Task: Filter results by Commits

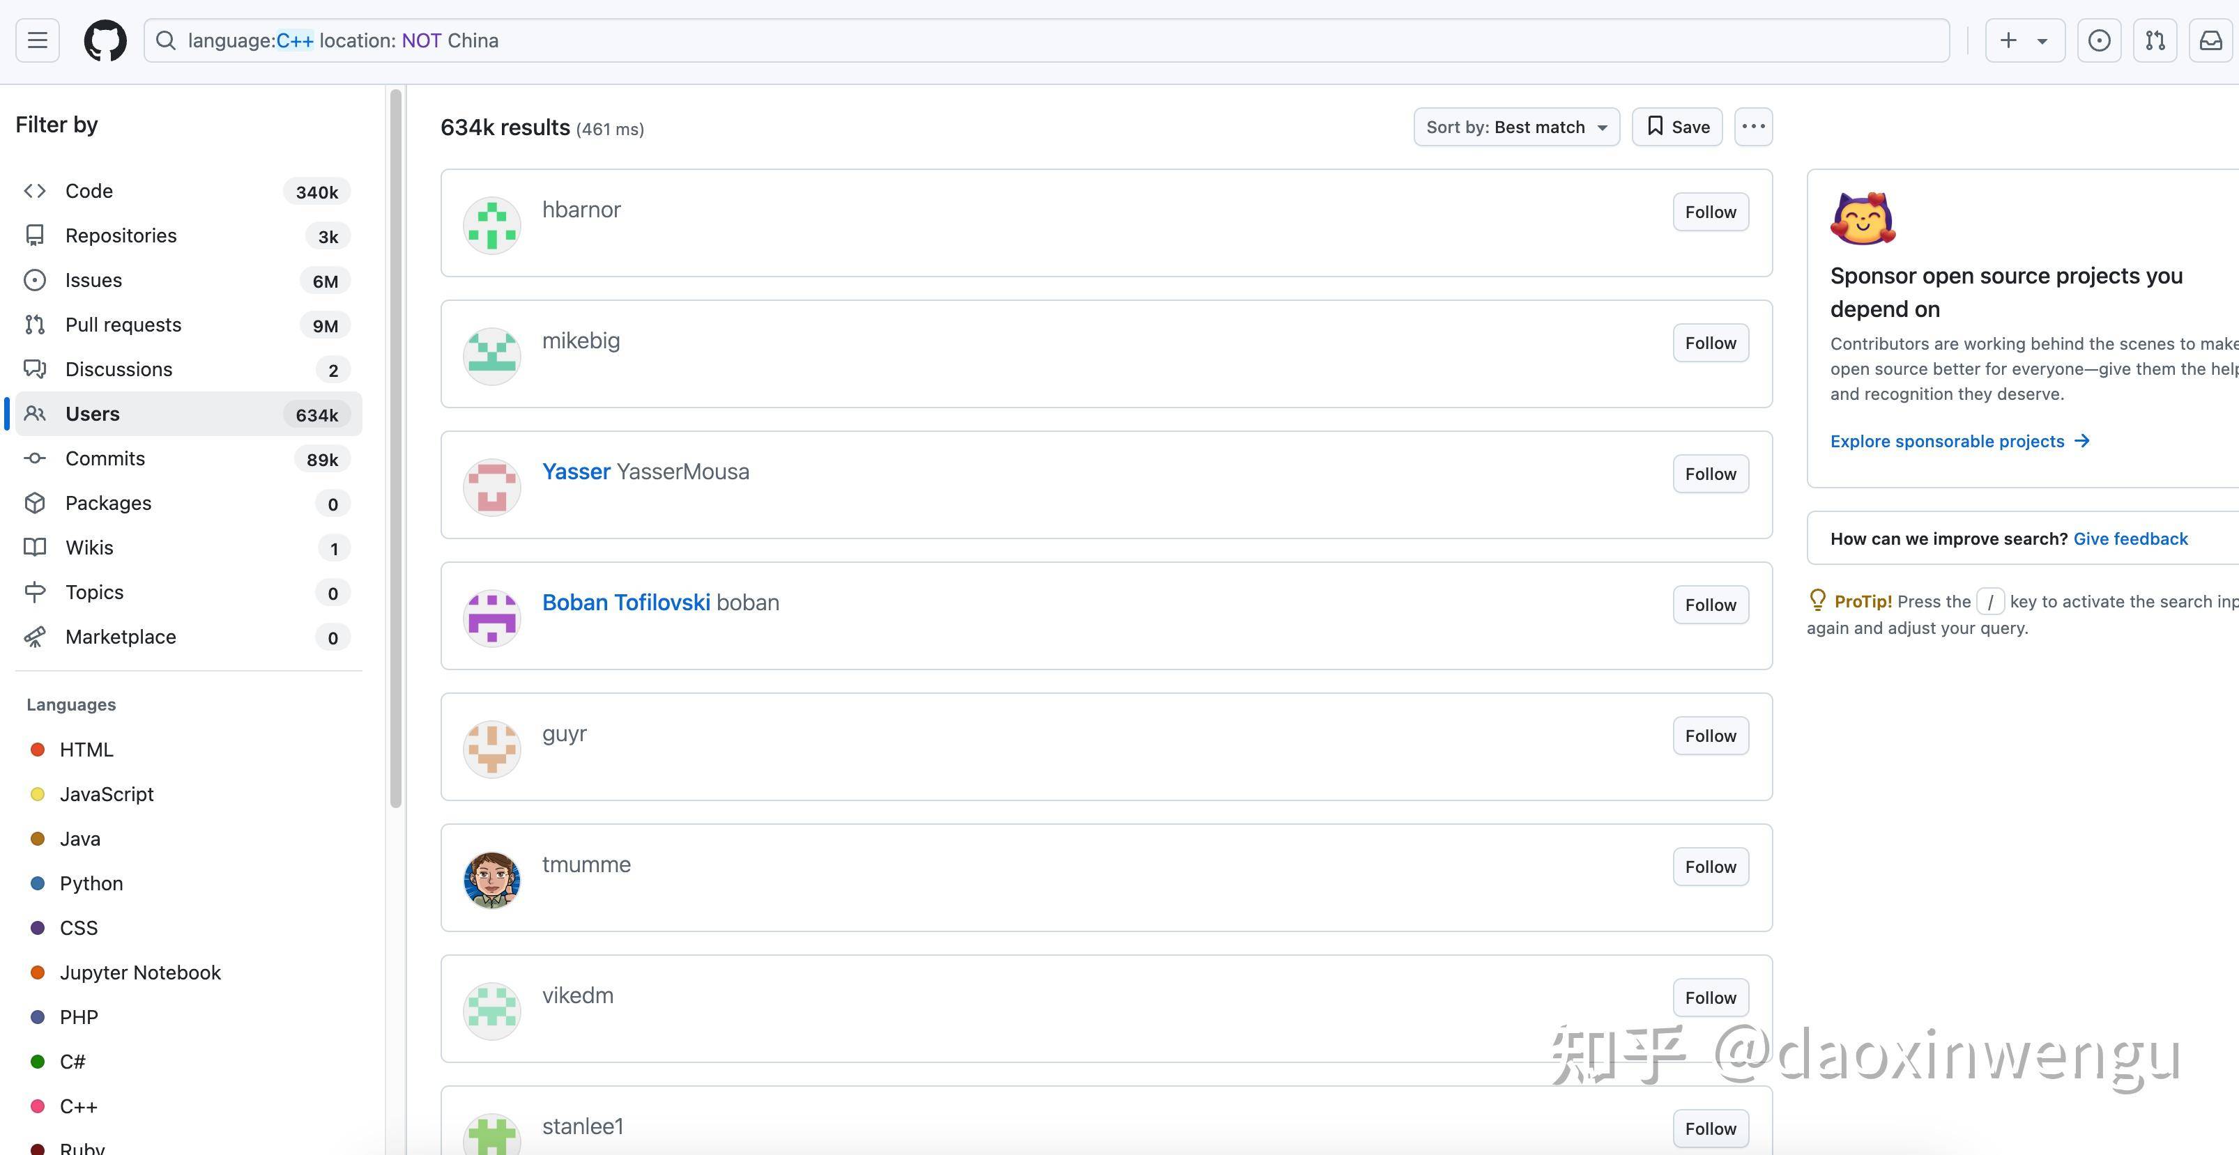Action: tap(188, 458)
